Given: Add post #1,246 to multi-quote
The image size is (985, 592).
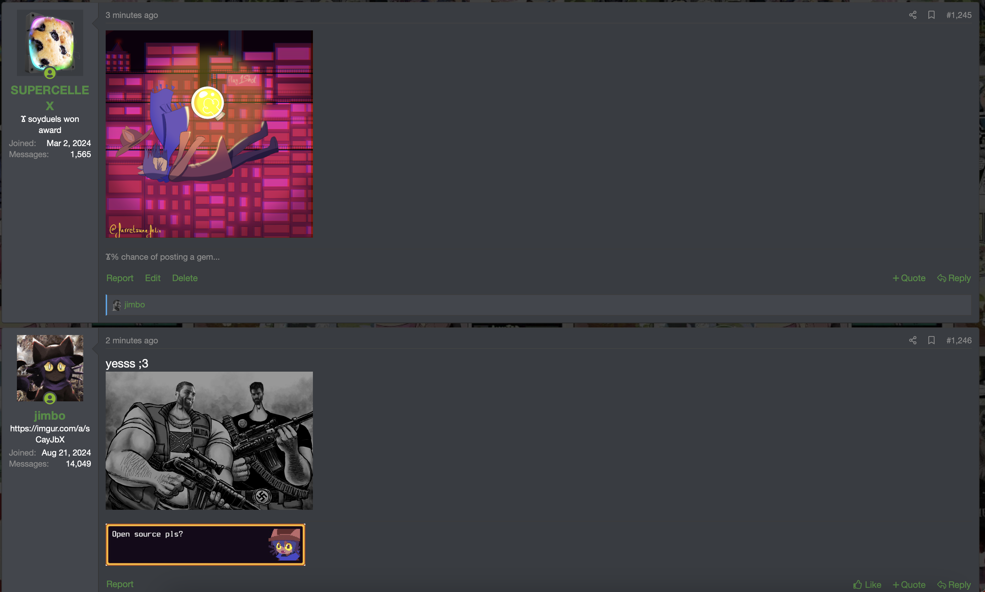Looking at the screenshot, I should [909, 585].
